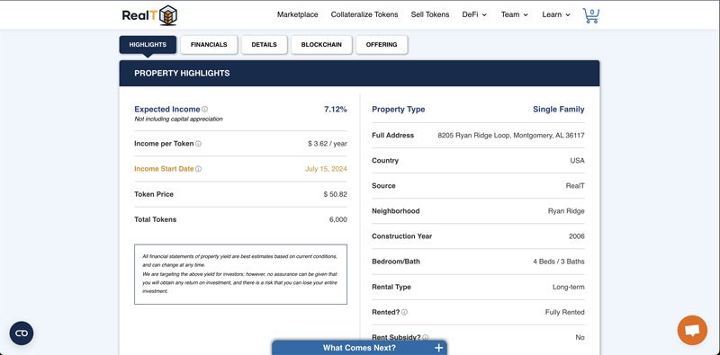The height and width of the screenshot is (355, 720).
Task: Click the Fully Rented value
Action: tap(565, 313)
